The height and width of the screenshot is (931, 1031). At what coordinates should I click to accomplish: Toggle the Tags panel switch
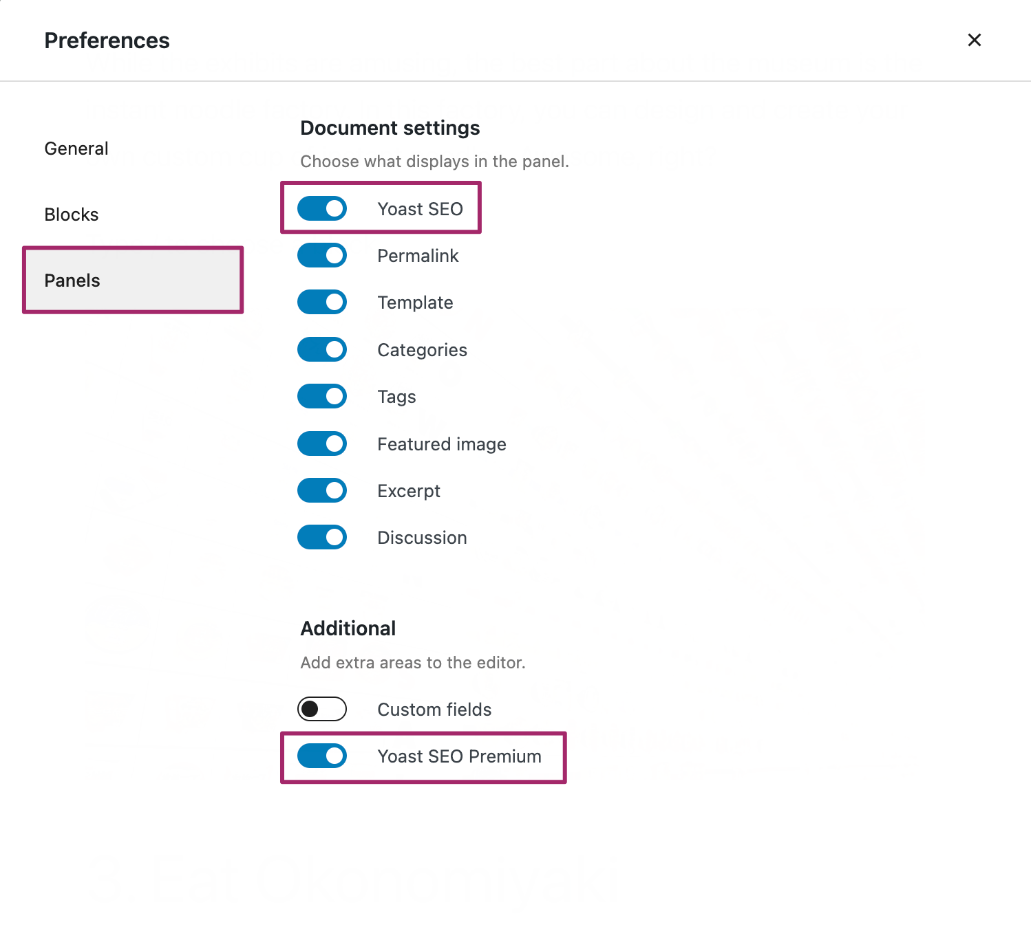(x=322, y=396)
